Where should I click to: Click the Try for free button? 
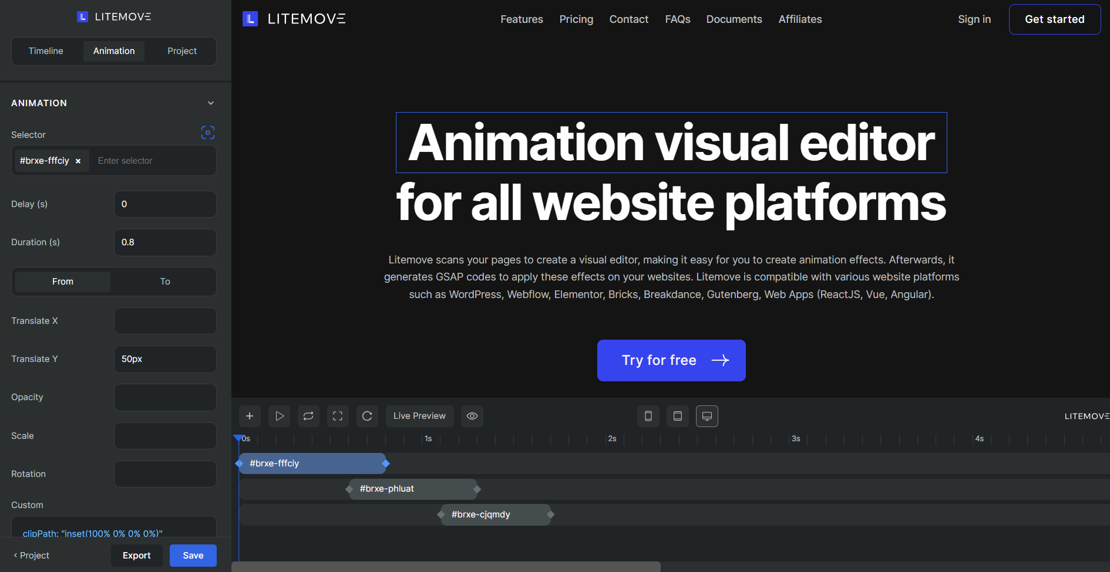click(671, 360)
